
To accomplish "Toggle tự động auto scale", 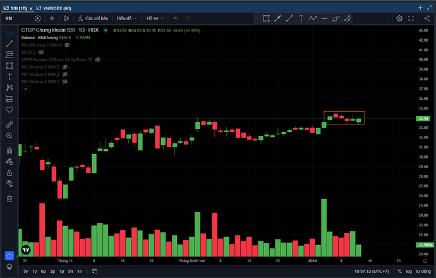I will tap(423, 271).
